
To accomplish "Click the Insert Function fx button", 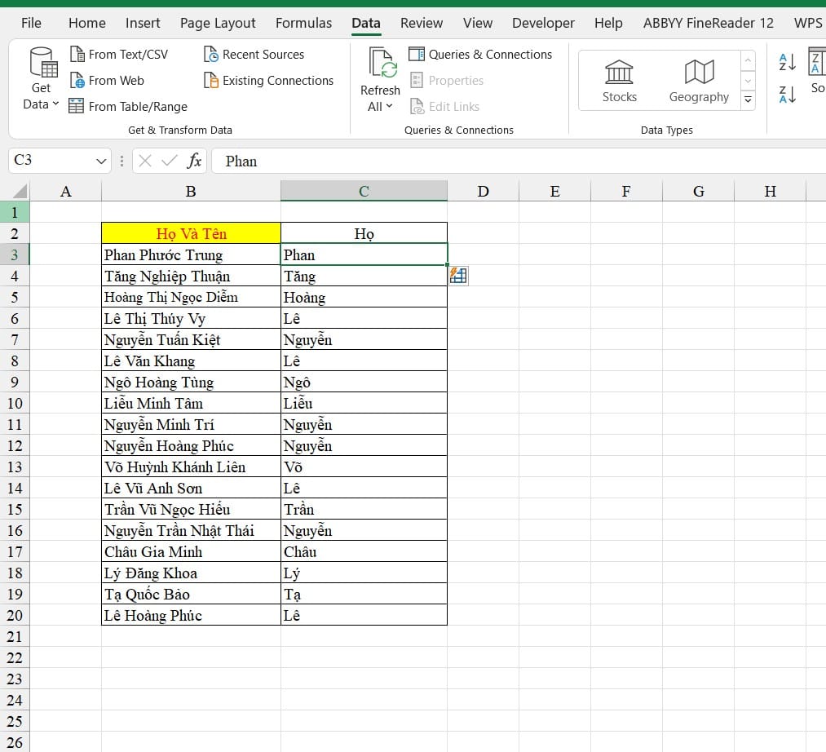I will tap(194, 161).
